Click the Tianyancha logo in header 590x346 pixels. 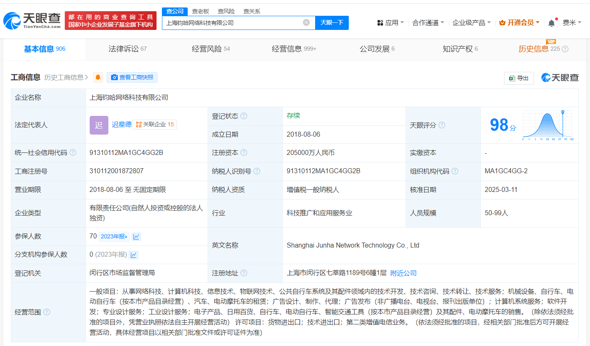tap(32, 20)
